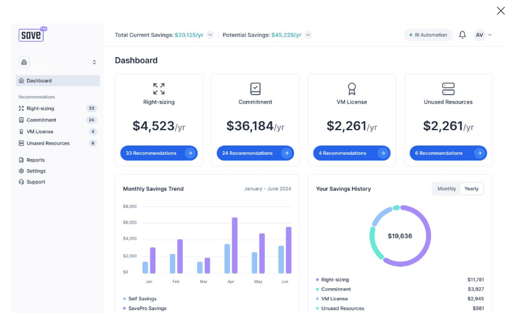Open the AV user account menu
The width and height of the screenshot is (516, 313).
[x=482, y=35]
